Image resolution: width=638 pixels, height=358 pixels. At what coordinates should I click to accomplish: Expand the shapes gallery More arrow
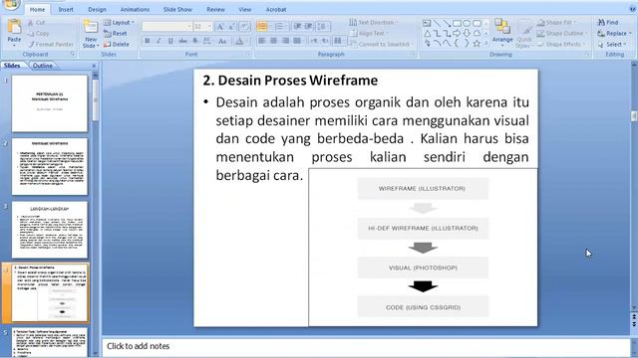[x=486, y=43]
